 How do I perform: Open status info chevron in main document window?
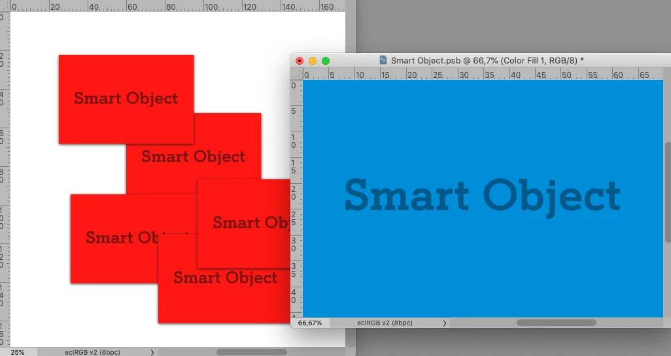(152, 352)
